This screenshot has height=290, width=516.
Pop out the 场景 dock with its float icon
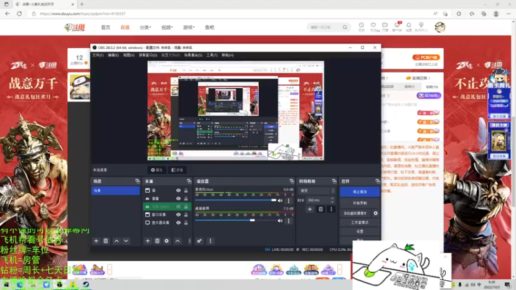click(137, 181)
